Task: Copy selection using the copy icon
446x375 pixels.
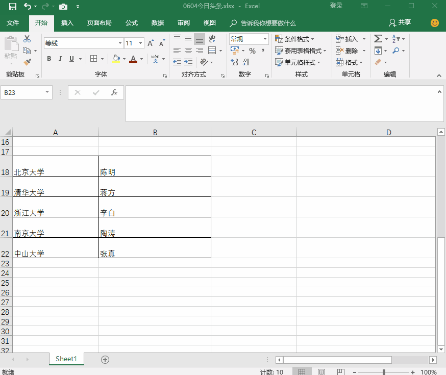Action: pos(27,51)
